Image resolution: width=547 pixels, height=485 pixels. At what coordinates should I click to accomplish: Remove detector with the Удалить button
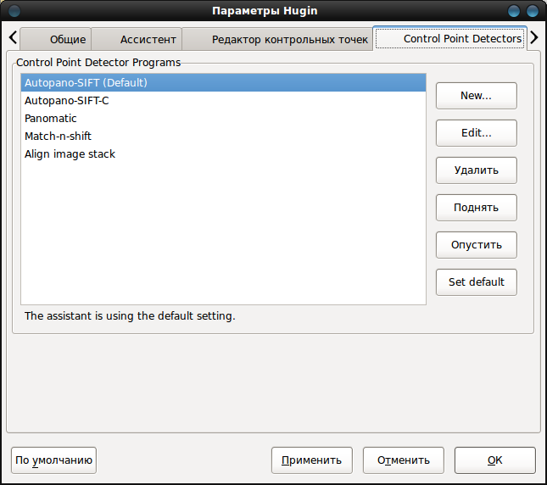476,170
